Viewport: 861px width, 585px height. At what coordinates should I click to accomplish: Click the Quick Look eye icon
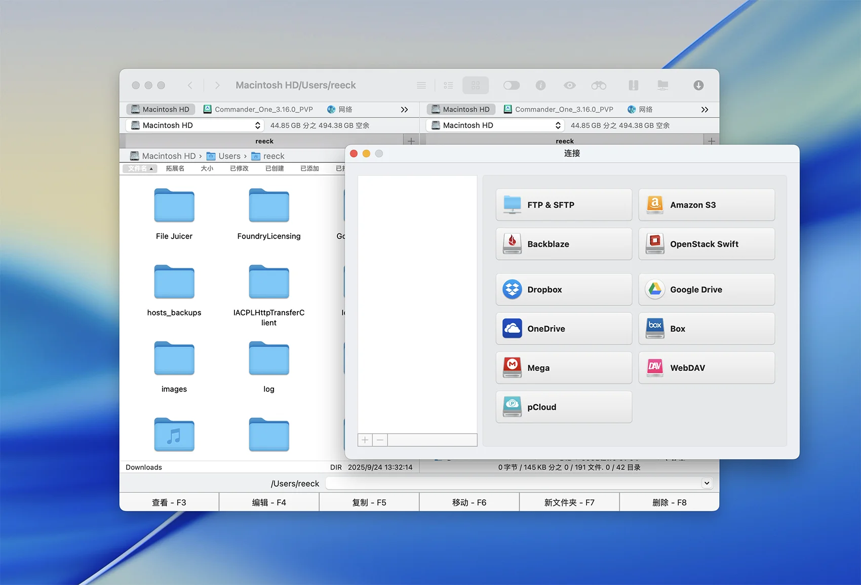click(570, 85)
